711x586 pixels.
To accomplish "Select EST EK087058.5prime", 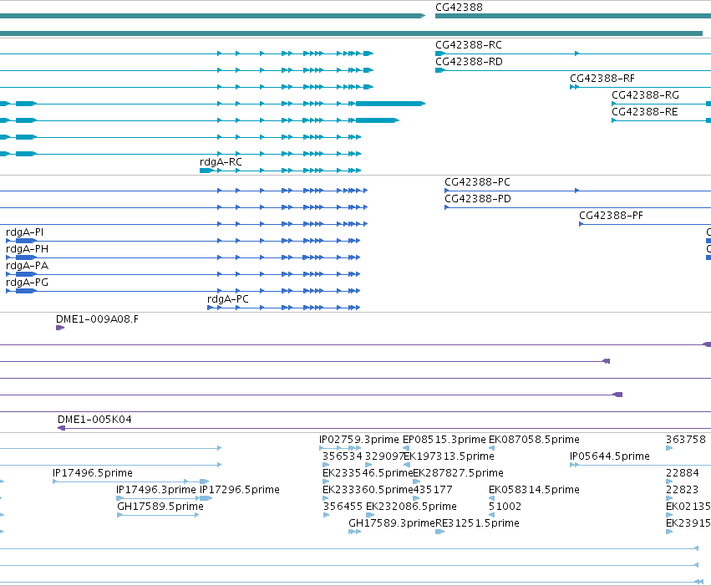I will (x=534, y=440).
